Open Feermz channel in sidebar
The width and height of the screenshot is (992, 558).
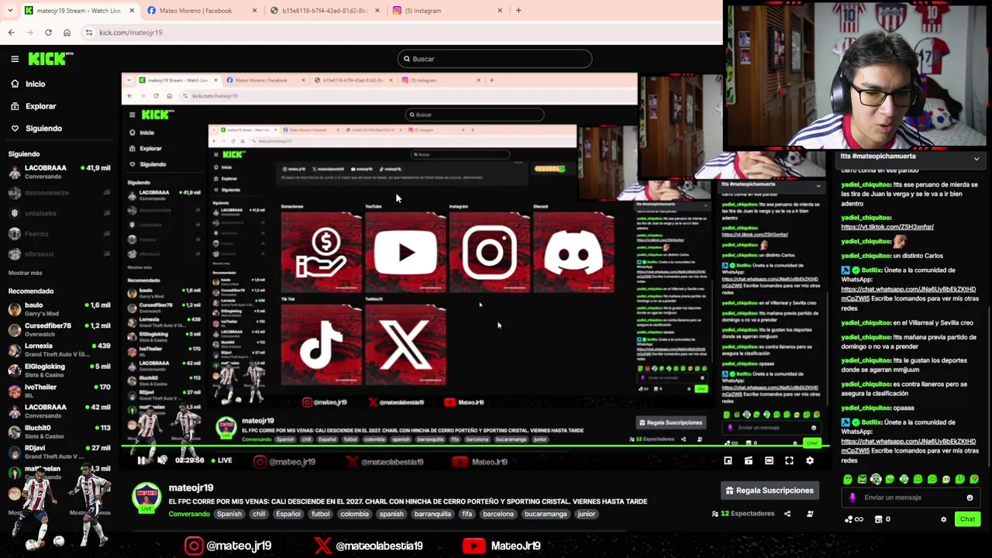(59, 233)
